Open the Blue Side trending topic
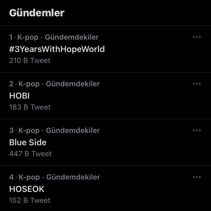This screenshot has width=211, height=211. [28, 142]
